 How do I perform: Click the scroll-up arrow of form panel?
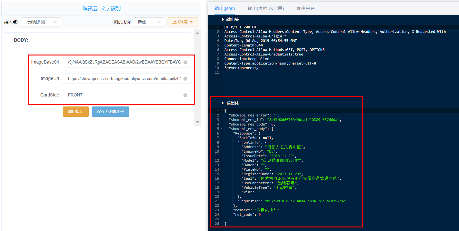coord(198,33)
